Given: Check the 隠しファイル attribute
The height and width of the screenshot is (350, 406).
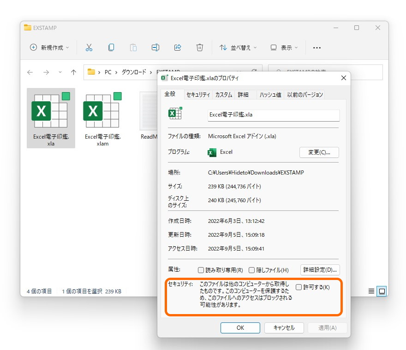Looking at the screenshot, I should point(252,269).
